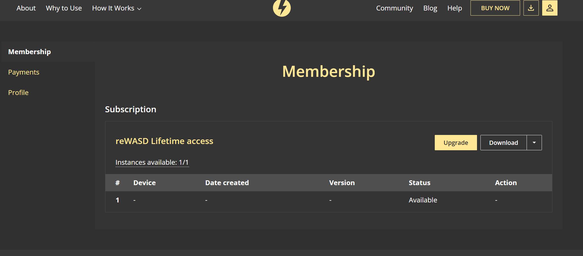The width and height of the screenshot is (583, 256).
Task: Open the About page
Action: pyautogui.click(x=26, y=8)
